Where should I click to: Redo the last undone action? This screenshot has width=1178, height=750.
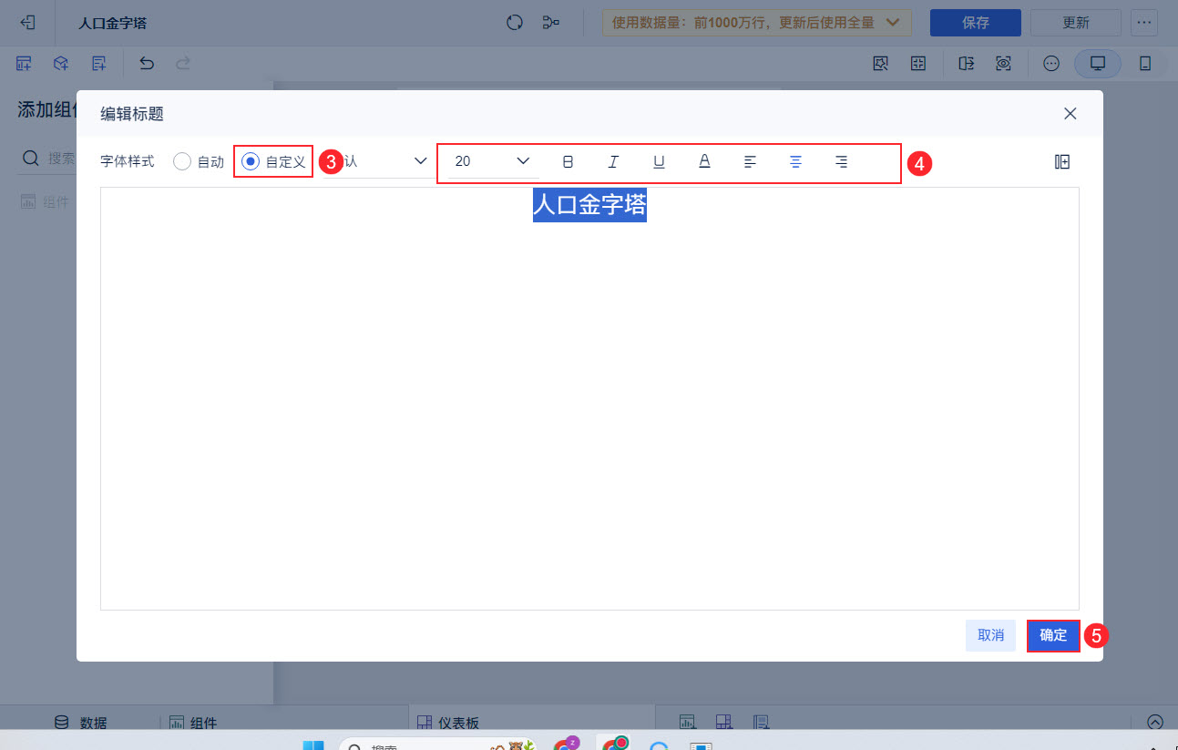[183, 64]
